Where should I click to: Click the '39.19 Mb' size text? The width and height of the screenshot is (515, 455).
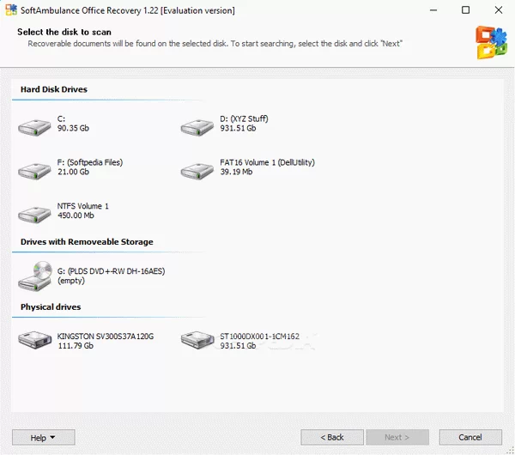[236, 172]
